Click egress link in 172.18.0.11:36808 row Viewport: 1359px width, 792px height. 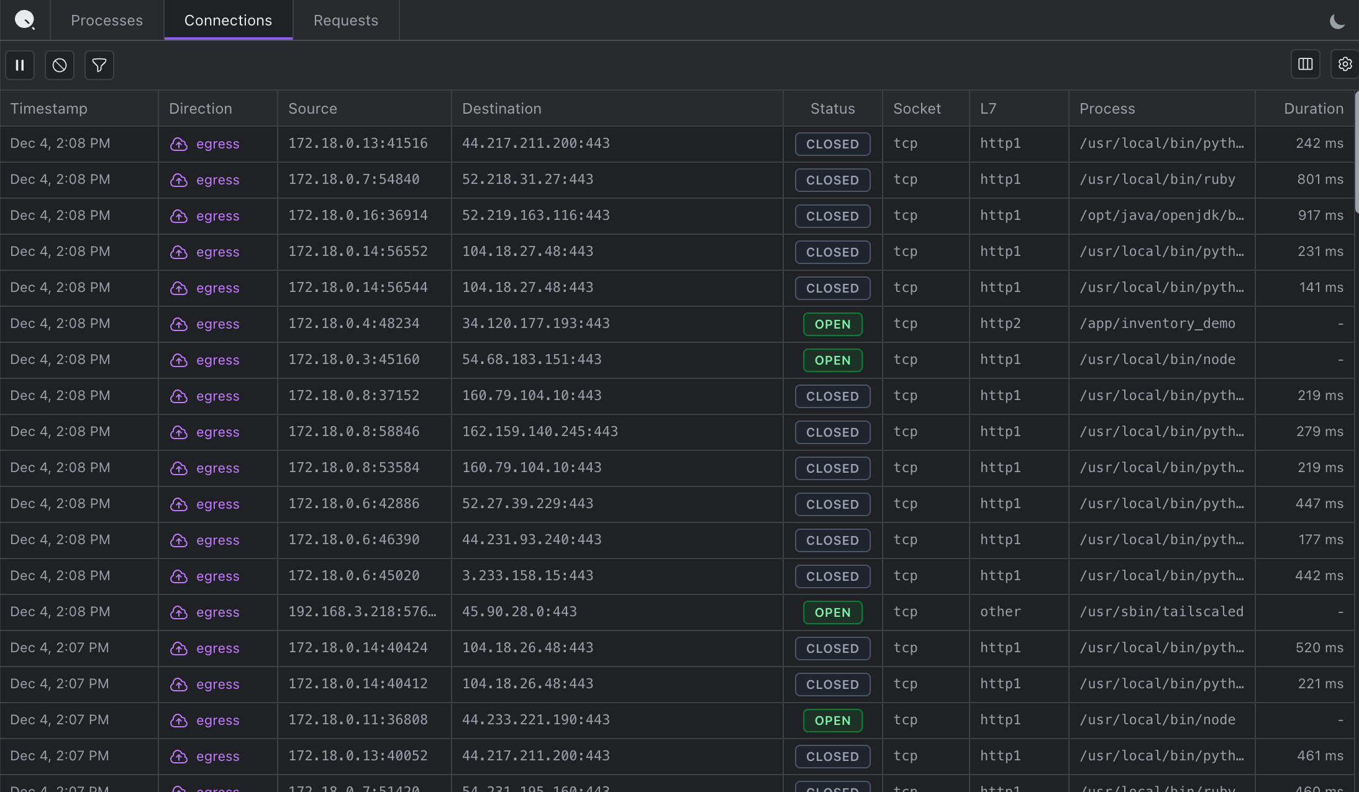(x=217, y=721)
